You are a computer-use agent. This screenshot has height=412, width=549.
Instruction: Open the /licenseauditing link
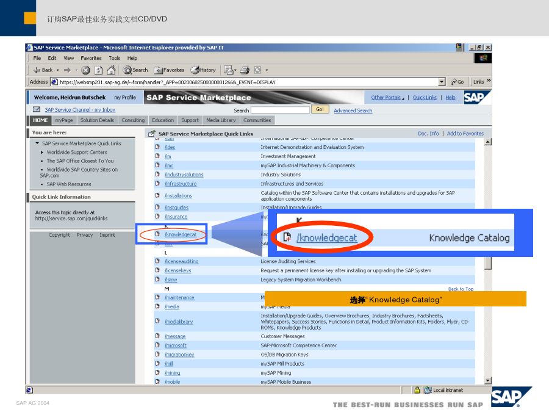[182, 261]
